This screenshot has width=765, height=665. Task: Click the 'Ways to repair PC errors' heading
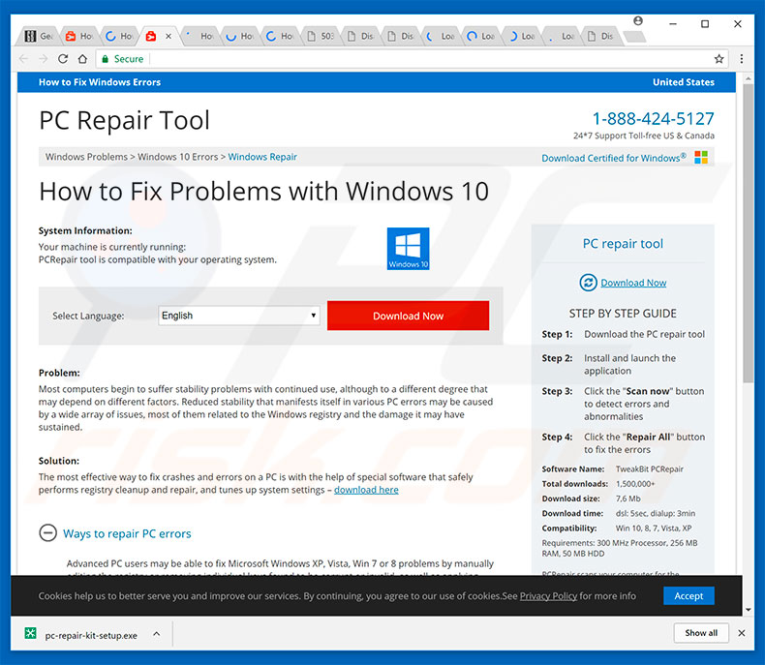pyautogui.click(x=127, y=534)
